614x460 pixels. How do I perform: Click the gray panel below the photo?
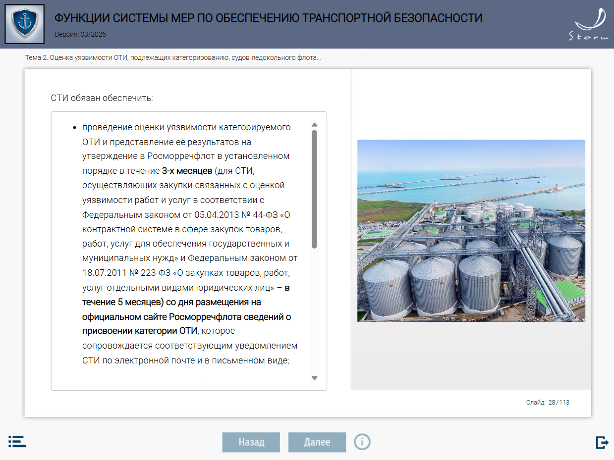pyautogui.click(x=471, y=357)
